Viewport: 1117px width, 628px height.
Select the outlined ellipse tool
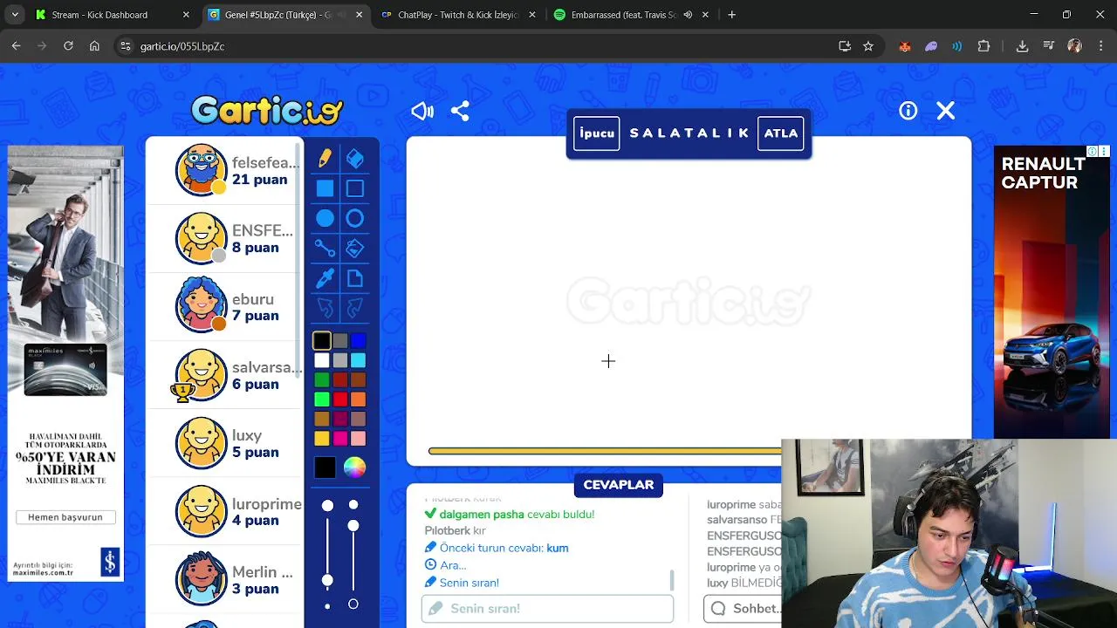354,218
